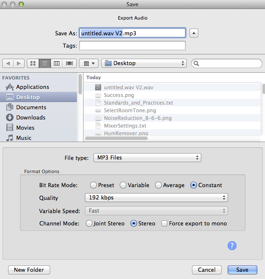Image resolution: width=265 pixels, height=279 pixels.
Task: Open help with the question mark button
Action: click(232, 246)
